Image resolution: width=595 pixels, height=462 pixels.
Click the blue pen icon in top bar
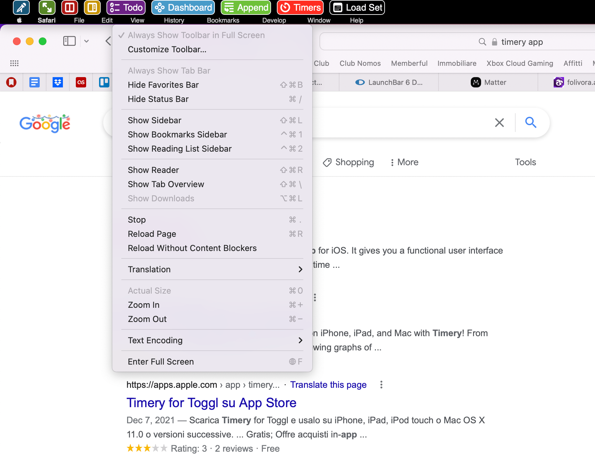point(21,7)
